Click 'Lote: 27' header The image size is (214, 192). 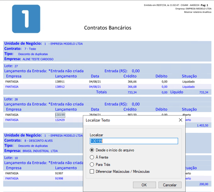(11, 66)
